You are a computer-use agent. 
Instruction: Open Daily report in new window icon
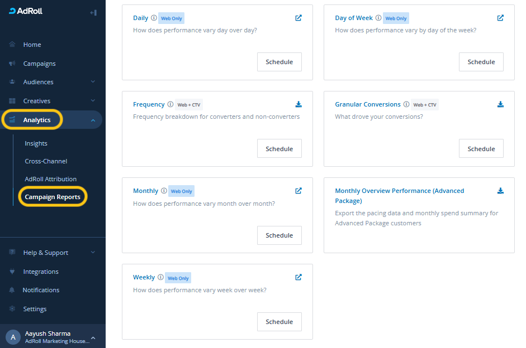point(298,18)
